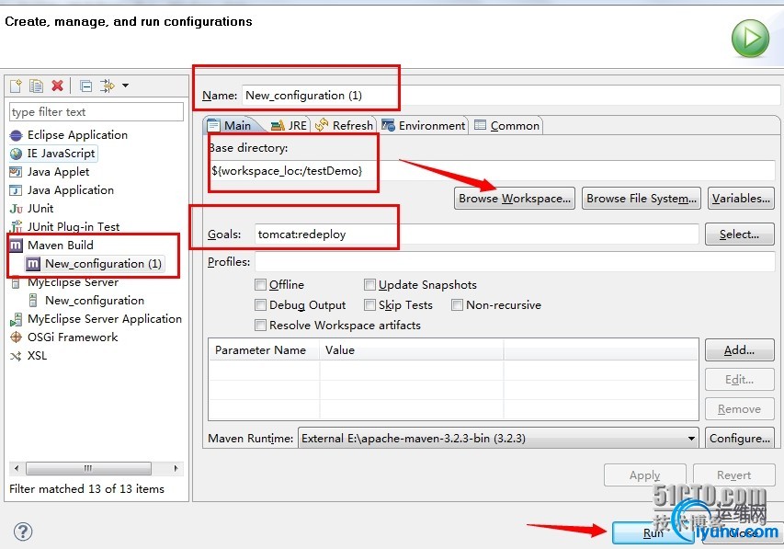Screen dimensions: 784x549
Task: Open the Variables dialog button
Action: [x=741, y=199]
